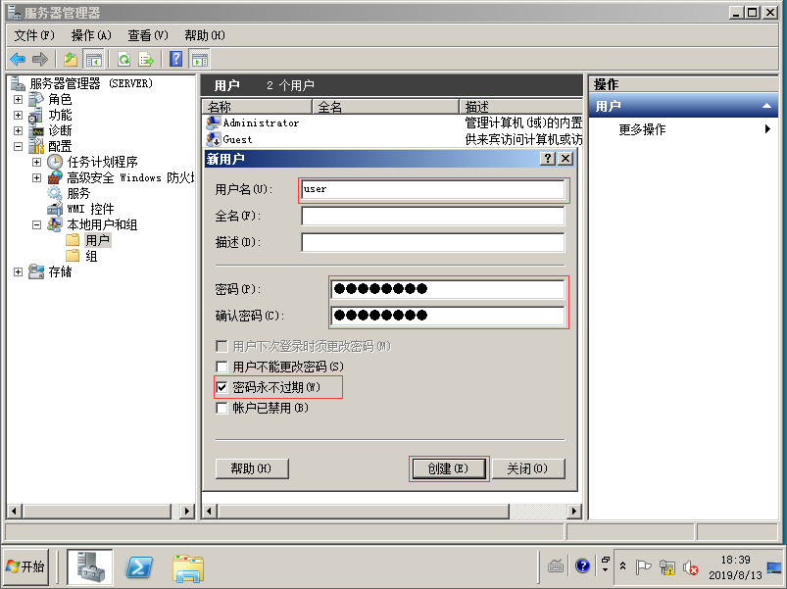The image size is (787, 589).
Task: Click the dialog's question mark help button
Action: click(x=549, y=159)
